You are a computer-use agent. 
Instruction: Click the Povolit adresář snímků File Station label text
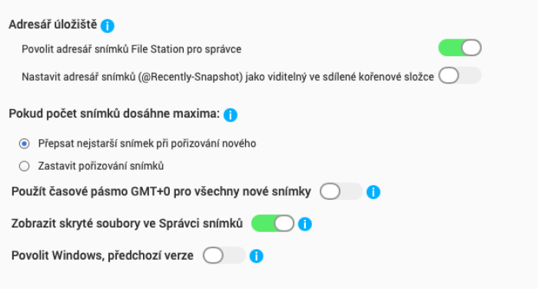pyautogui.click(x=131, y=49)
